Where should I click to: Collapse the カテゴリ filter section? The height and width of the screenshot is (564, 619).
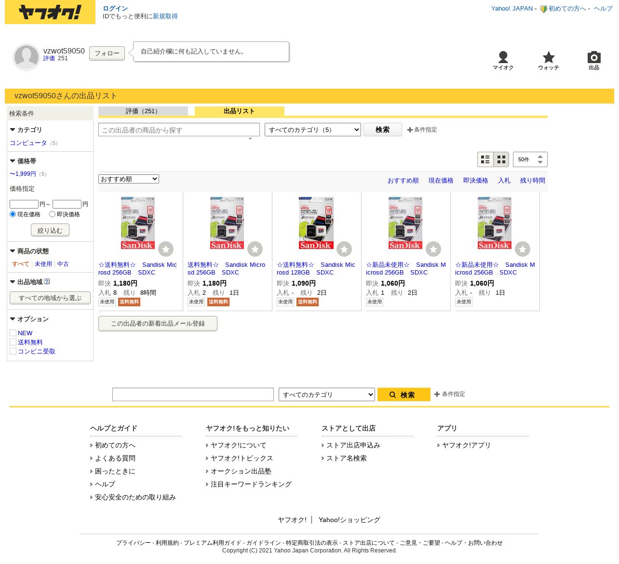(x=13, y=130)
